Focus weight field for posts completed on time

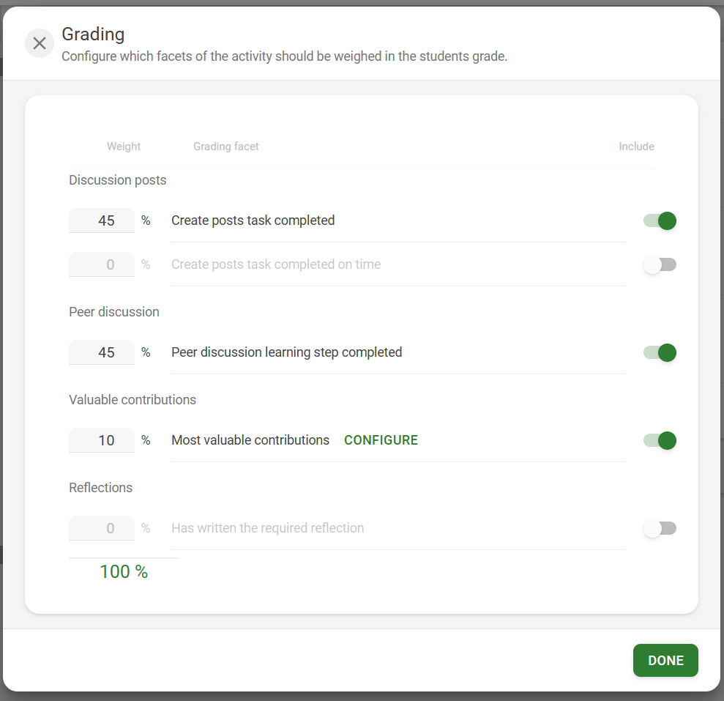point(102,264)
